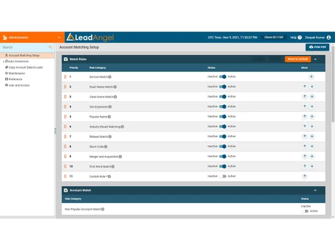Click the Deepak Kumar user name
The image size is (335, 251).
click(315, 37)
